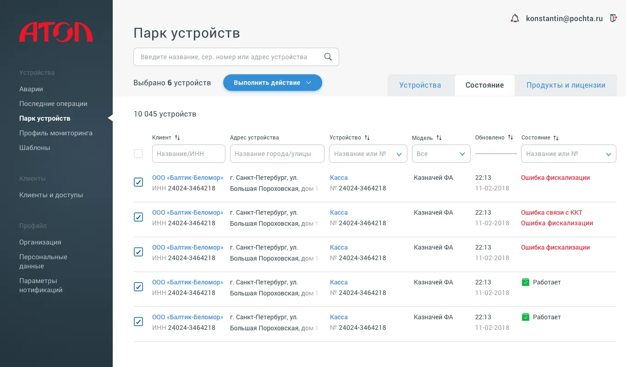Go to Шаблоны in the sidebar

(x=35, y=148)
